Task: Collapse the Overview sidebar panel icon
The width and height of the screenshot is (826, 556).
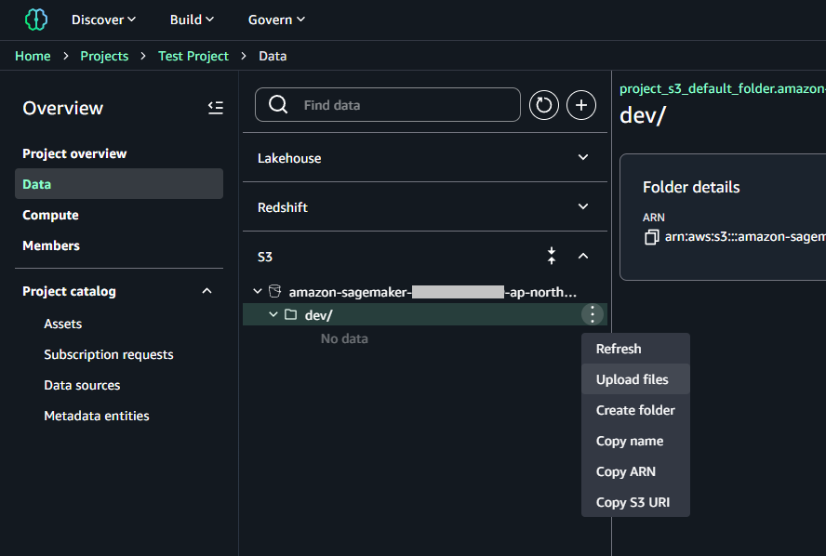Action: coord(216,108)
